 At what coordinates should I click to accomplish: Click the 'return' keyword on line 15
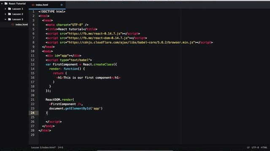click(x=58, y=73)
